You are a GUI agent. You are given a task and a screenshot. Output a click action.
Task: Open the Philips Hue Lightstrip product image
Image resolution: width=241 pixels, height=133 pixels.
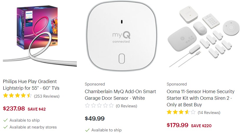tap(40, 36)
